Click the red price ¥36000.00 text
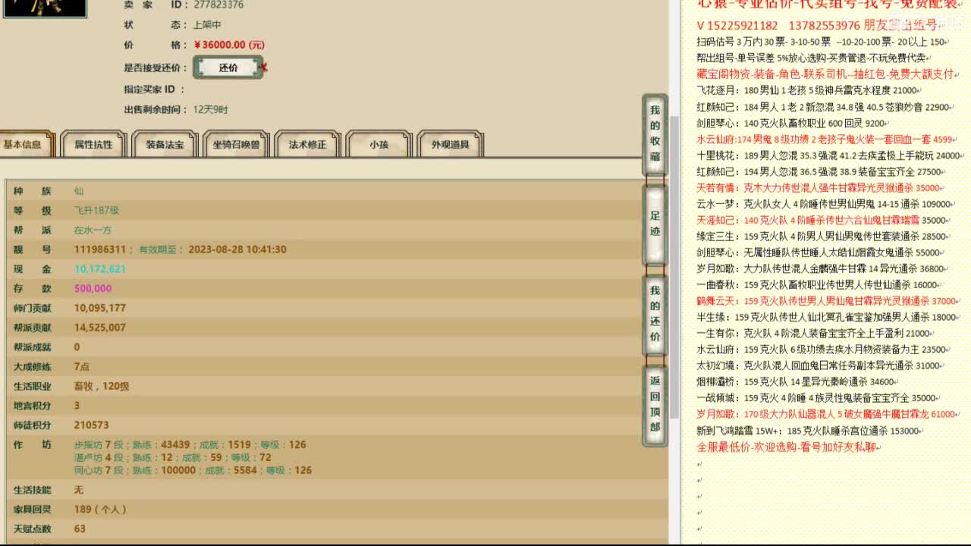The height and width of the screenshot is (546, 971). click(229, 45)
